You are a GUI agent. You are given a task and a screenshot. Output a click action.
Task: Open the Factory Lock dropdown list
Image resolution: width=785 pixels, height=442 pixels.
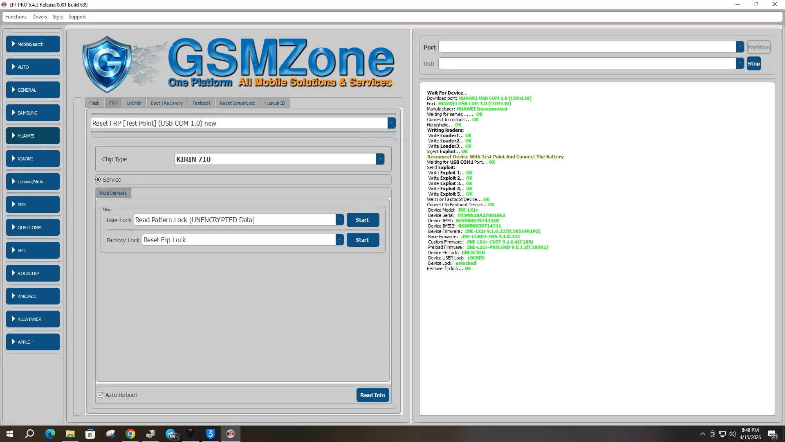[x=339, y=240]
